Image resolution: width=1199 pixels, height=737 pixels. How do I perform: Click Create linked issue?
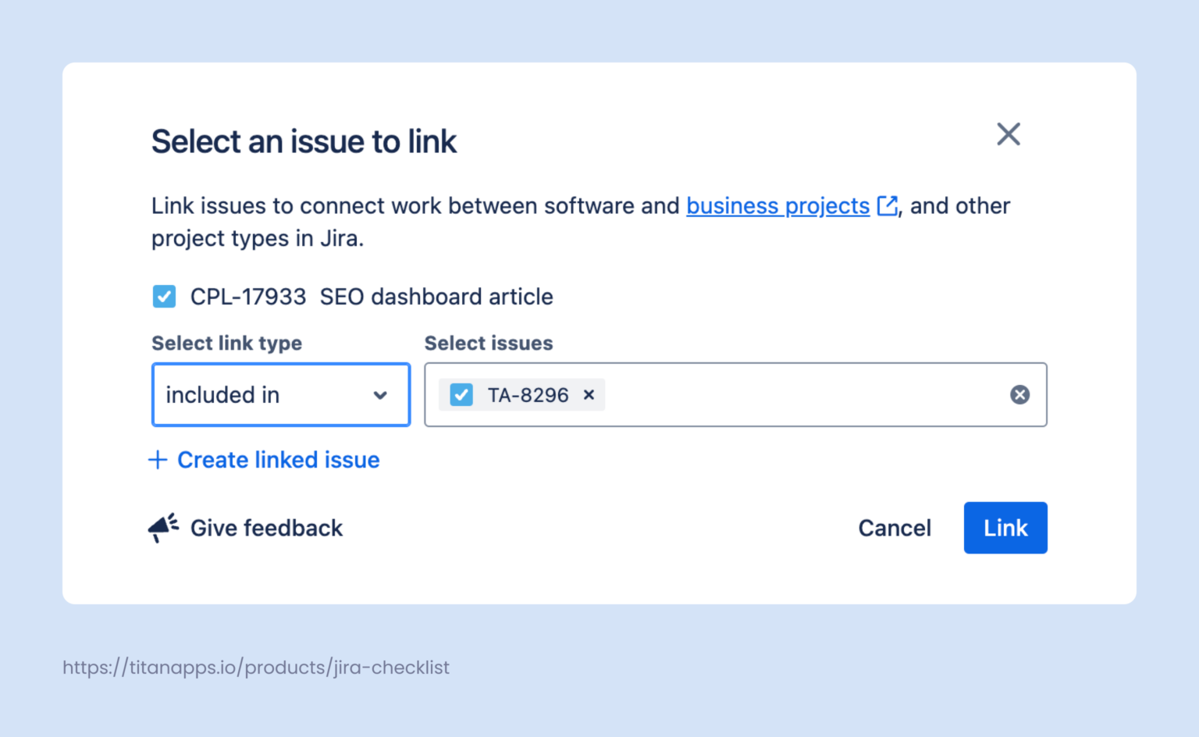coord(278,460)
